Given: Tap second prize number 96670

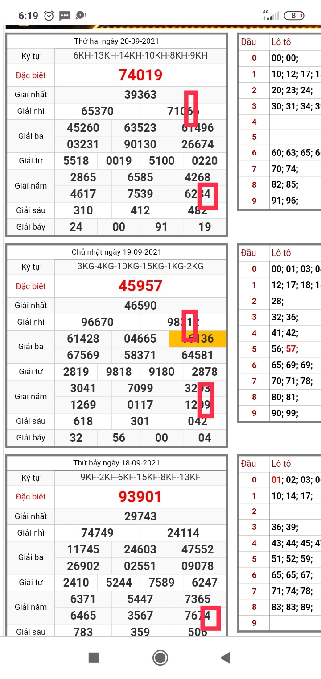Looking at the screenshot, I should coord(98,322).
